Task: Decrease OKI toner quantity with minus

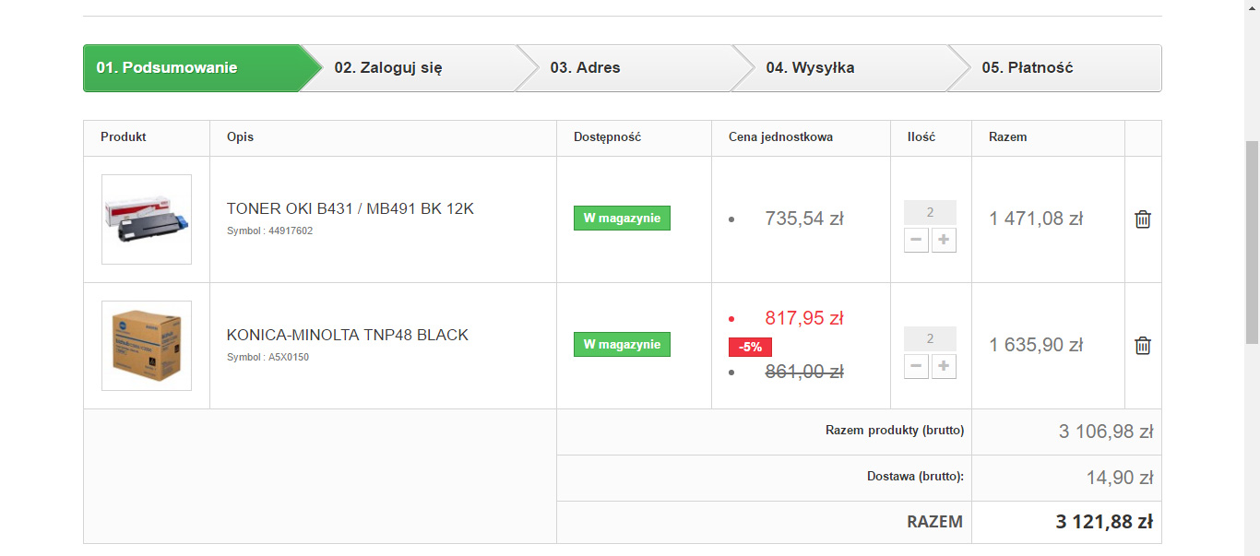Action: [916, 241]
